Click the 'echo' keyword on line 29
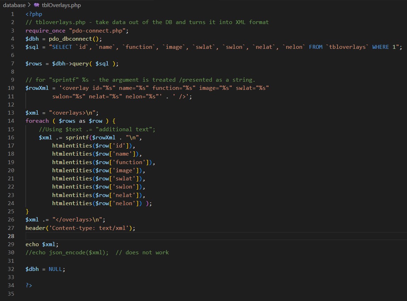407x301 pixels. [x=32, y=244]
